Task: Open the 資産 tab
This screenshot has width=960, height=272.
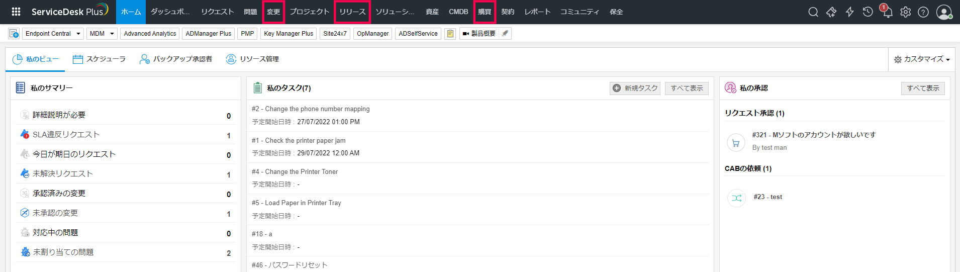Action: 432,12
